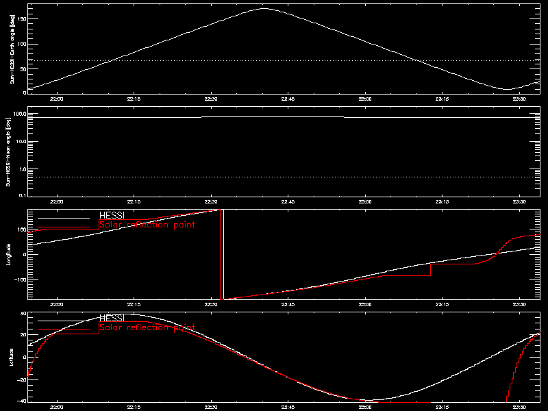
Task: Click '23:15' time label under Longitude plot
Action: click(442, 304)
